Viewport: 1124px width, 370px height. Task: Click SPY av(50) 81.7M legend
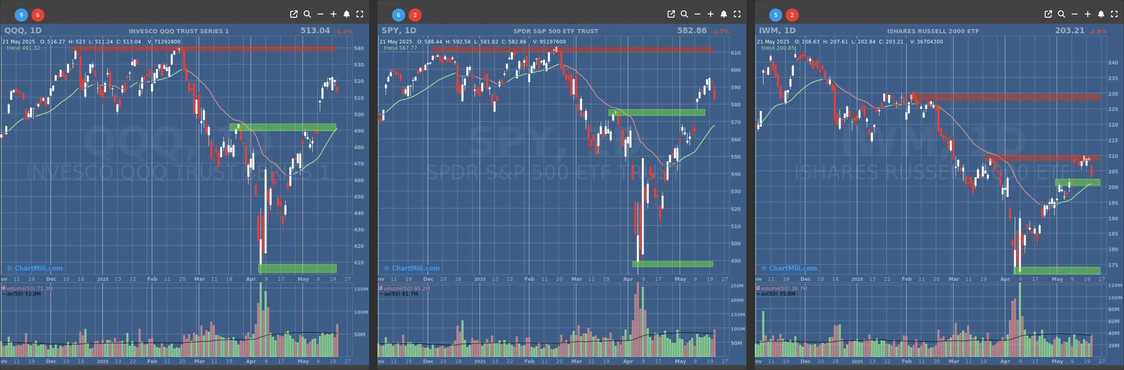point(399,294)
